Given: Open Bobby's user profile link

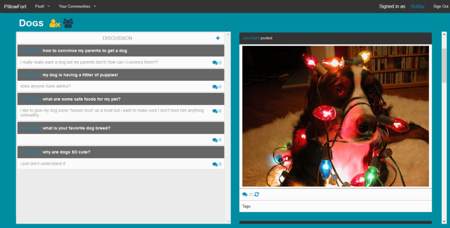Looking at the screenshot, I should coord(417,7).
